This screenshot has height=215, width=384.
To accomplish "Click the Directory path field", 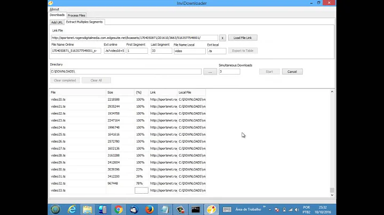I will point(126,72).
